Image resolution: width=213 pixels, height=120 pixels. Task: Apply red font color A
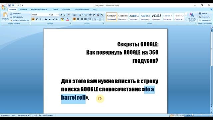[x=68, y=19]
